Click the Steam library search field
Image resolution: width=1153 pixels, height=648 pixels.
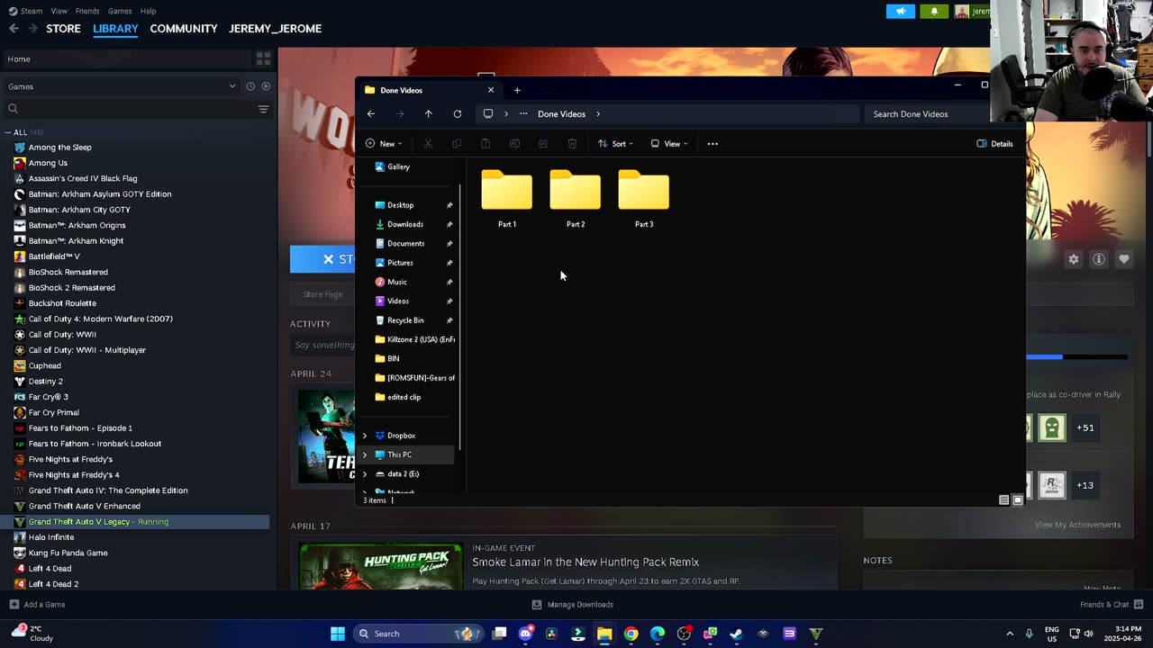click(129, 109)
